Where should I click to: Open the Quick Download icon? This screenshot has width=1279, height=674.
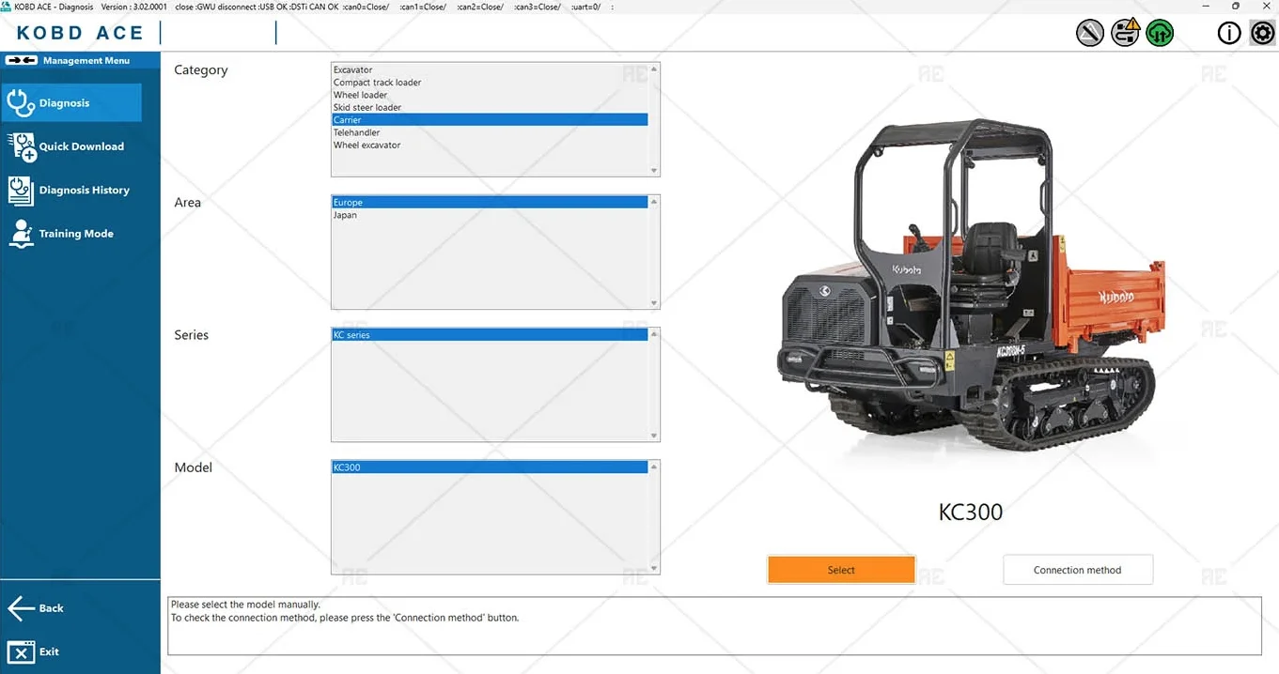[x=22, y=146]
